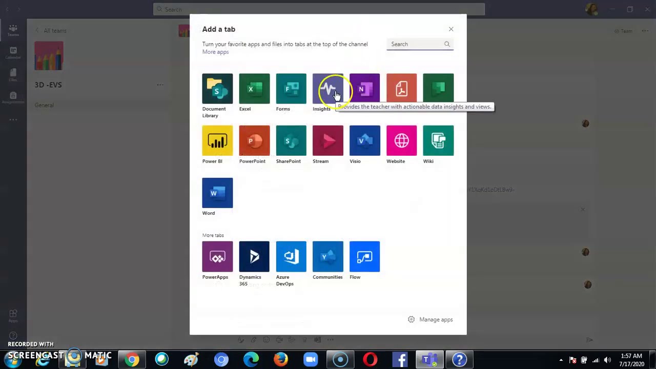This screenshot has height=369, width=656.
Task: Select the SharePoint app tile
Action: tap(291, 140)
